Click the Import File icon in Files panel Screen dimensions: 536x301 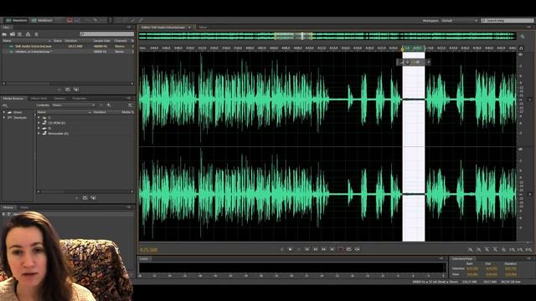coord(13,34)
